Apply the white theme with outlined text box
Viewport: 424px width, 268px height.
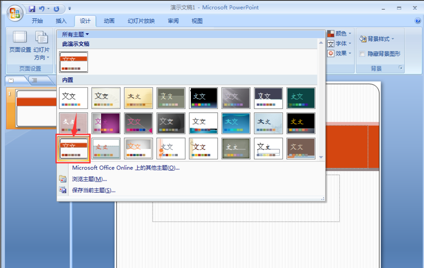(x=268, y=149)
